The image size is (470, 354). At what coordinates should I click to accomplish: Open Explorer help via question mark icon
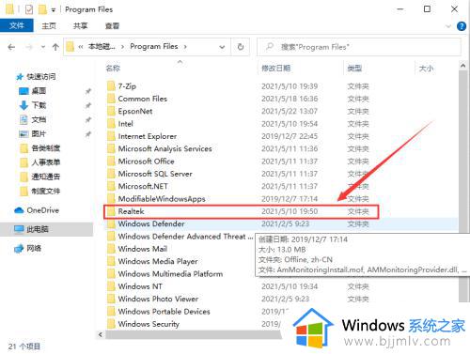[x=462, y=26]
